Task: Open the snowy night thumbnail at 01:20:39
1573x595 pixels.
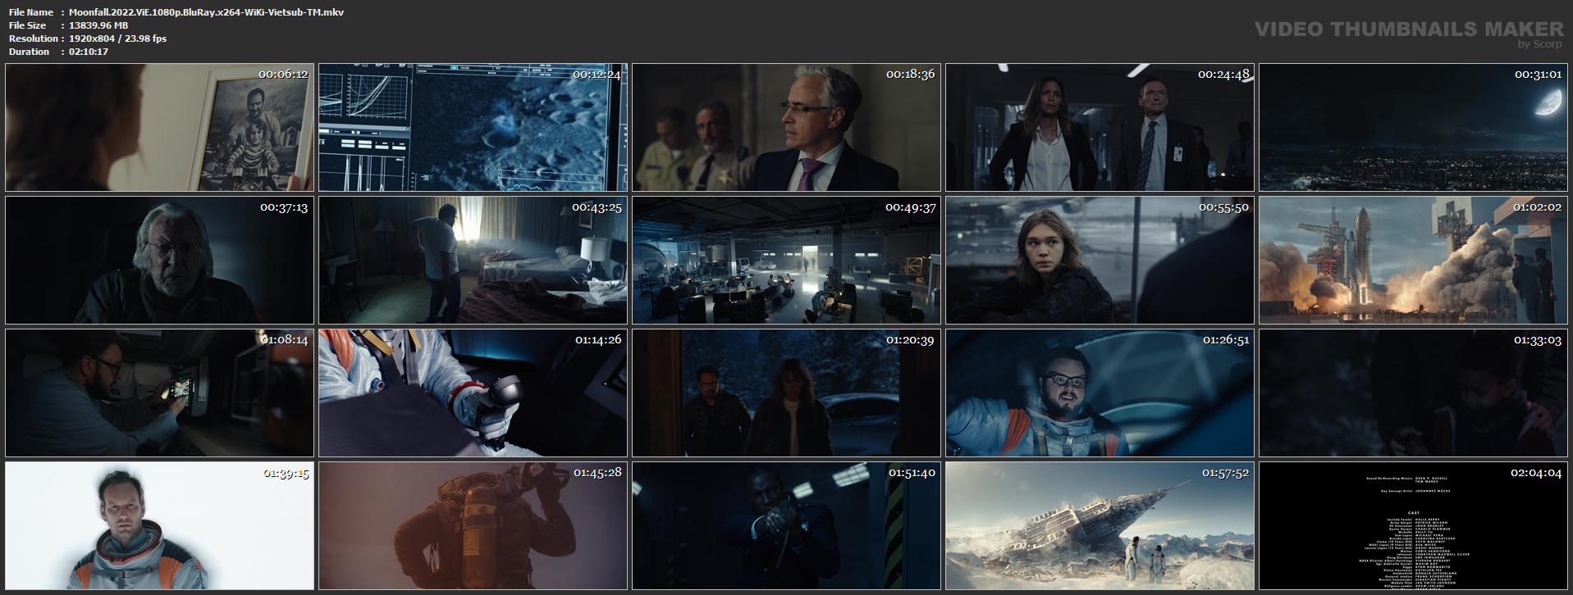Action: [x=786, y=393]
